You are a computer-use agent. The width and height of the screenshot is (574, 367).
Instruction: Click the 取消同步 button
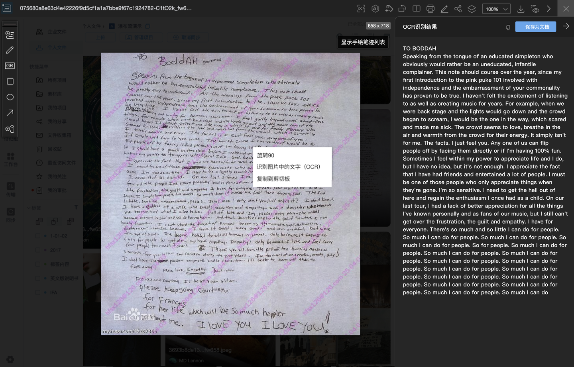coord(187,37)
